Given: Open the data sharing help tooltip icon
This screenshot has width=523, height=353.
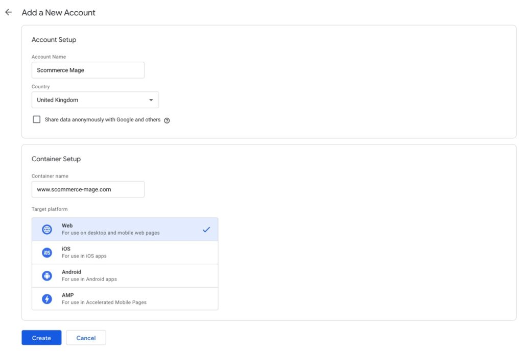Looking at the screenshot, I should pos(167,120).
